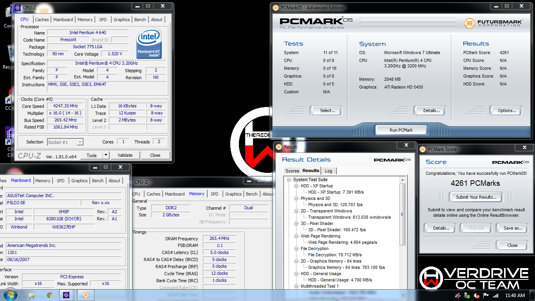Click the Validate button in CPU-Z
The height and width of the screenshot is (301, 535).
125,155
